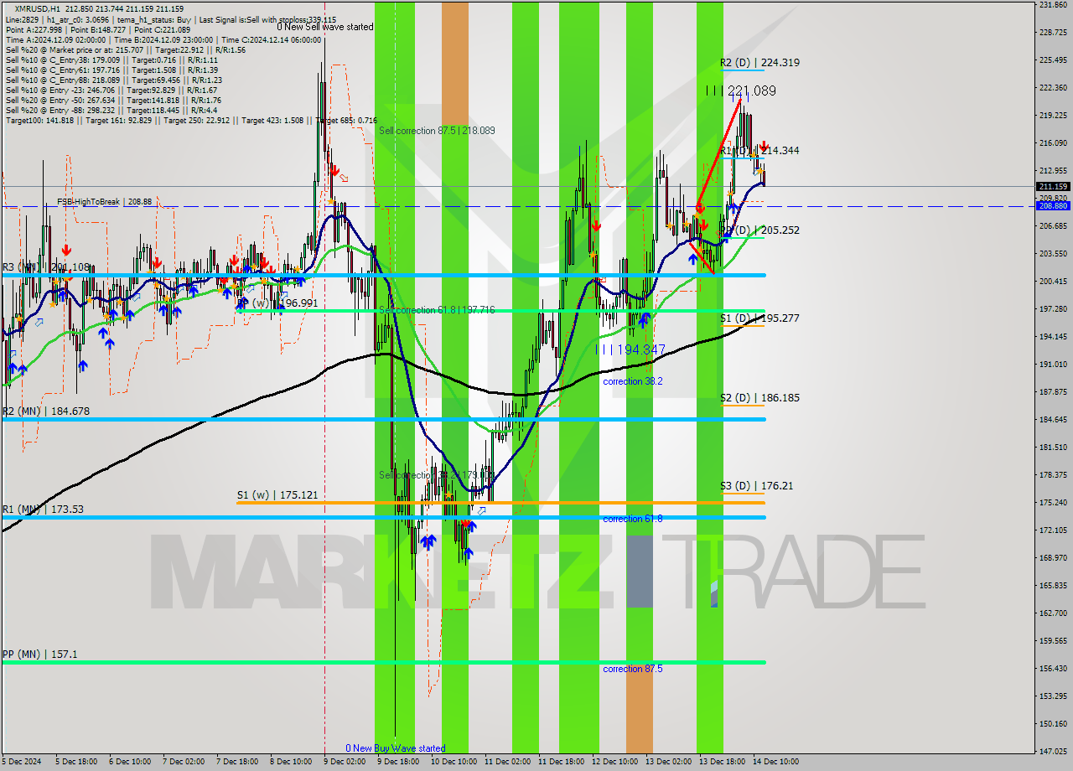
Task: Select the 'S1 (w) | 175.121' weekly support label
Action: pyautogui.click(x=277, y=495)
